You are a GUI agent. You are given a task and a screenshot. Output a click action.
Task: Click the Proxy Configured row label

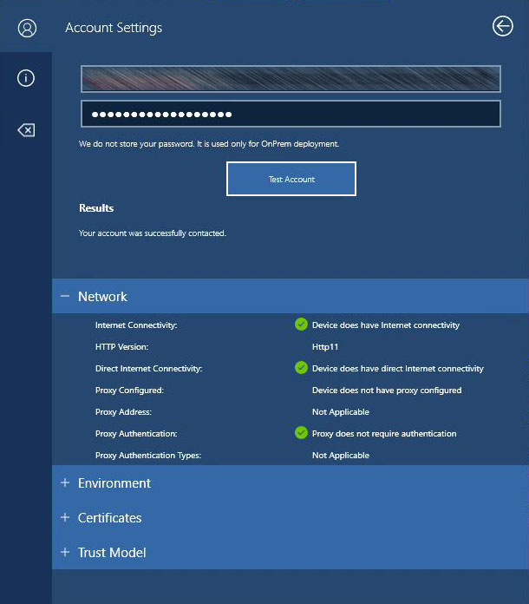tap(129, 391)
